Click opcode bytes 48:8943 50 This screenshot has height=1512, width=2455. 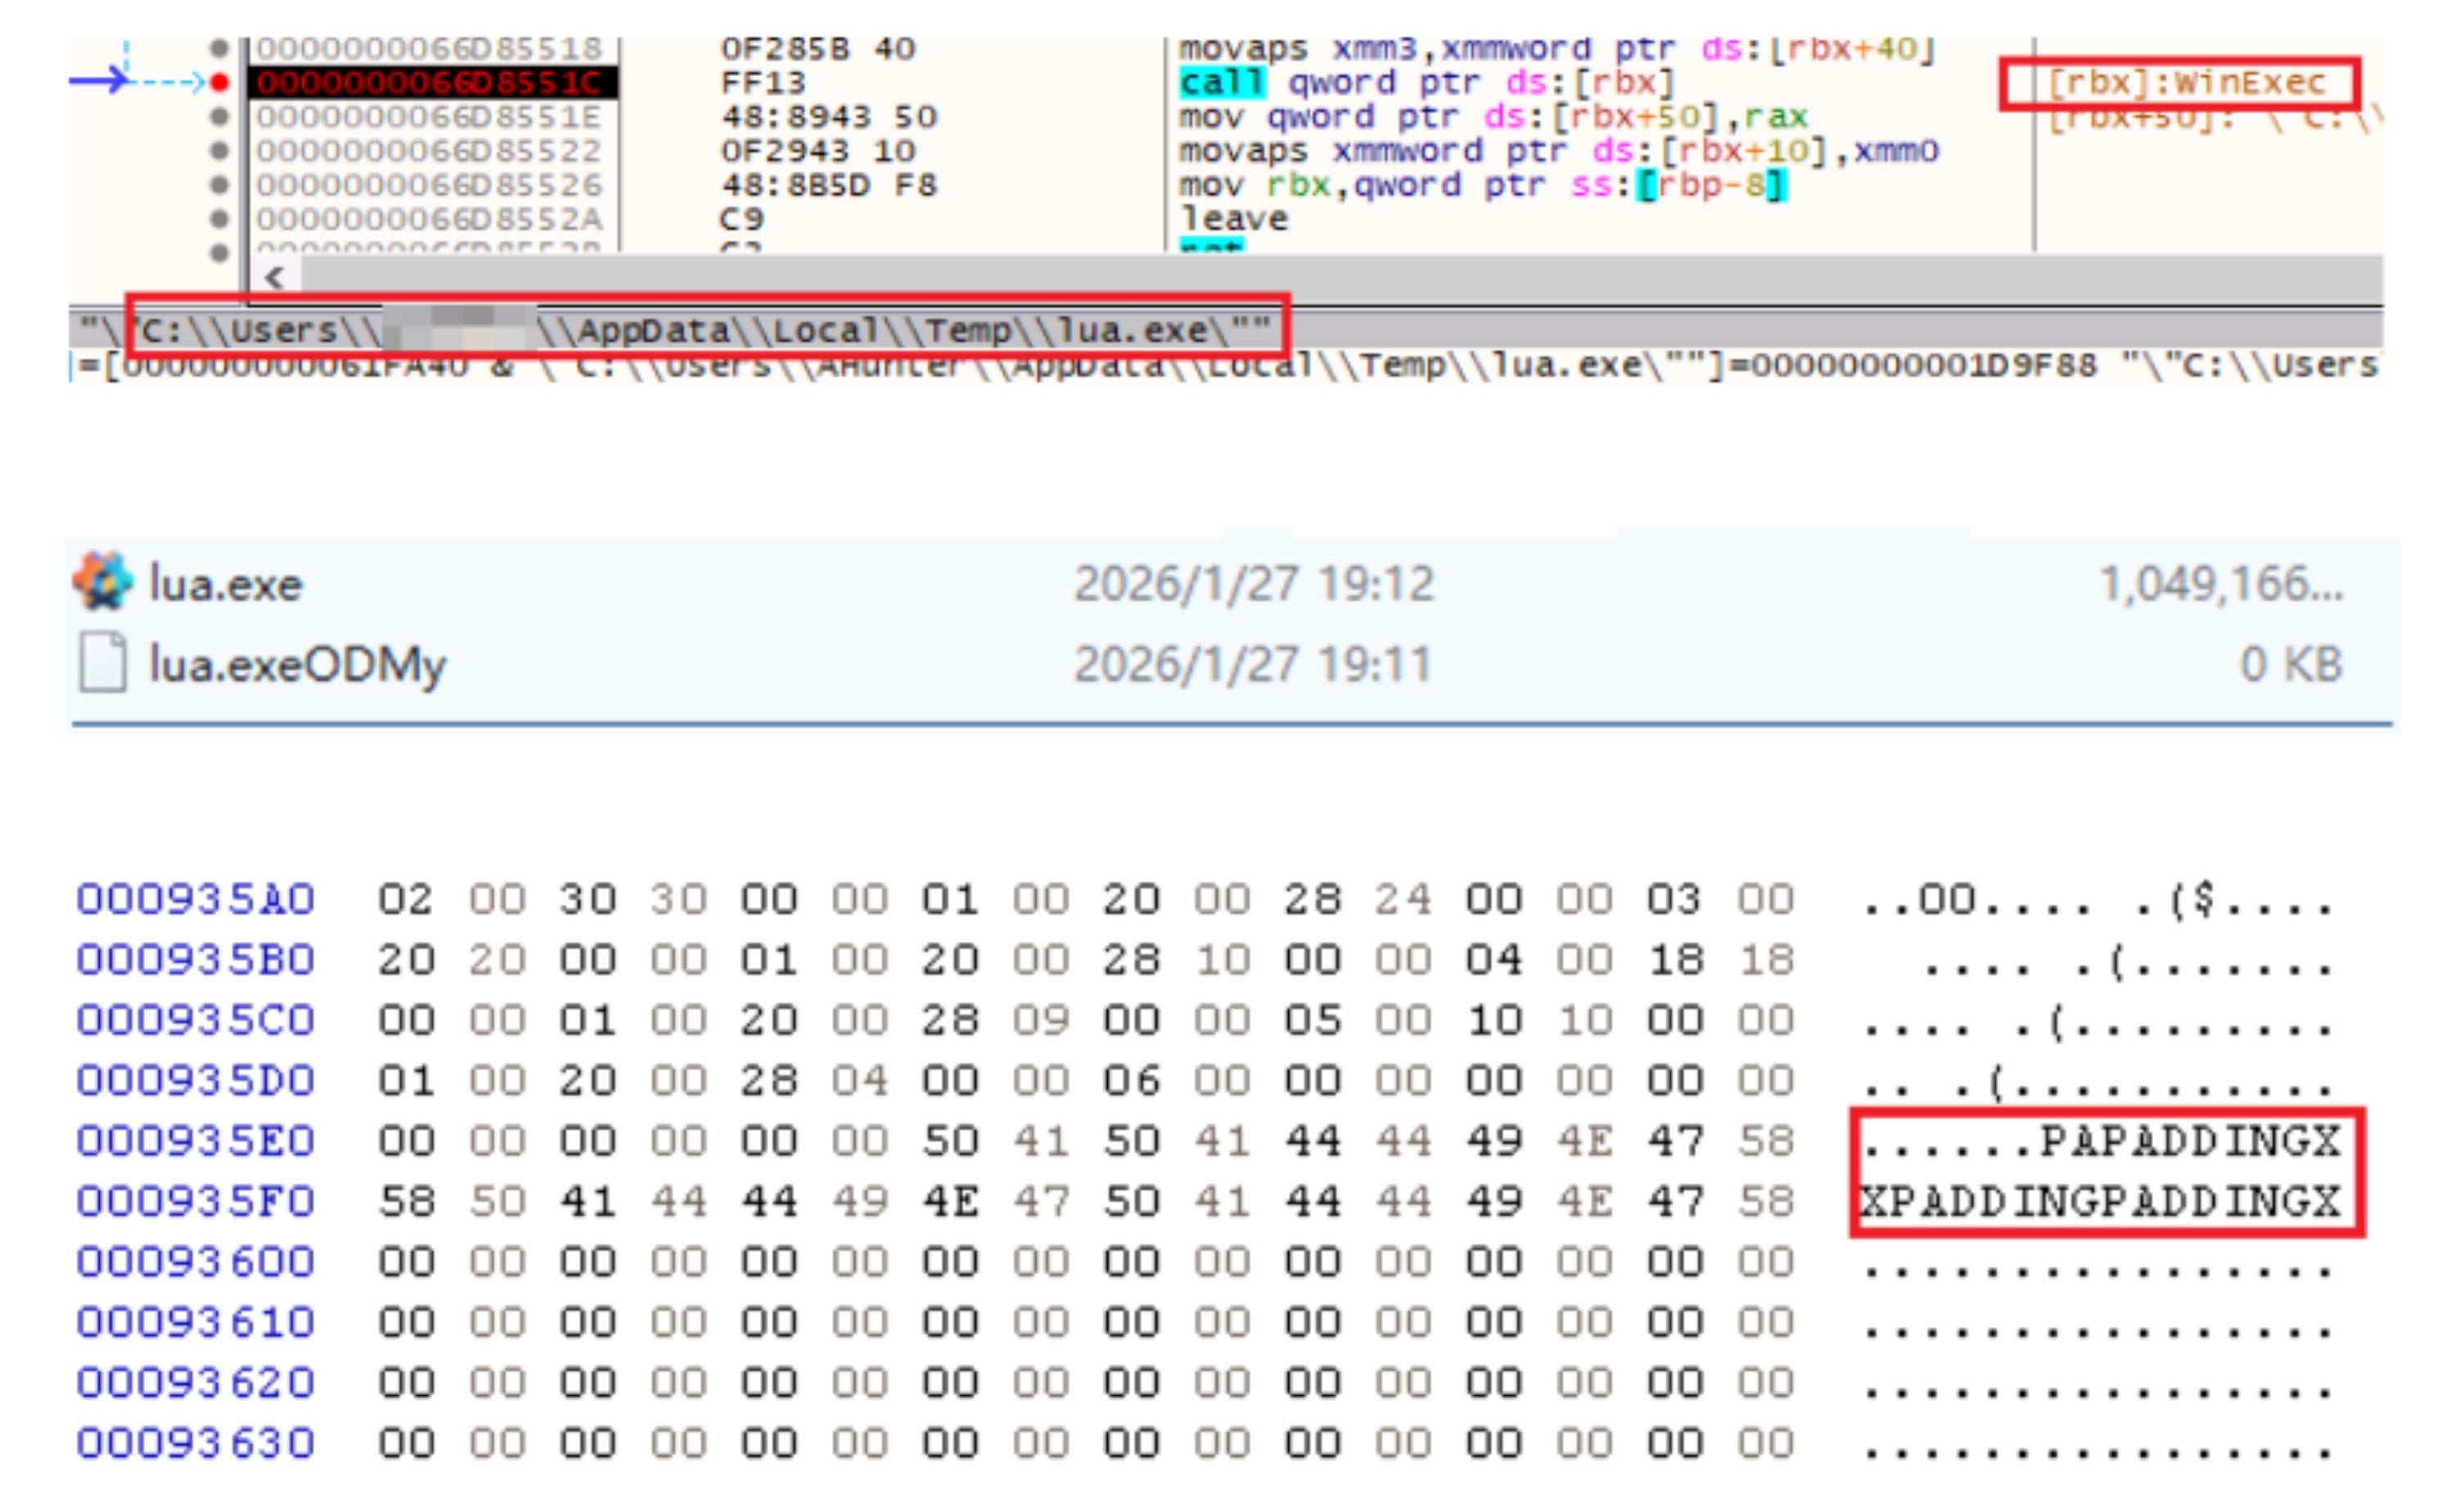(x=829, y=117)
